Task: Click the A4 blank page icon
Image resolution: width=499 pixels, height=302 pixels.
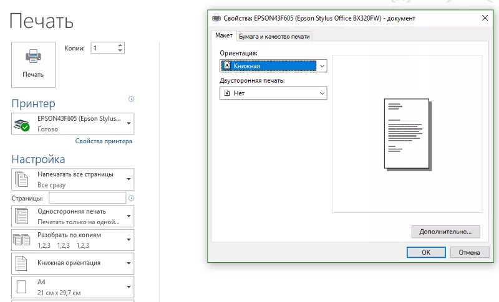Action: click(21, 287)
